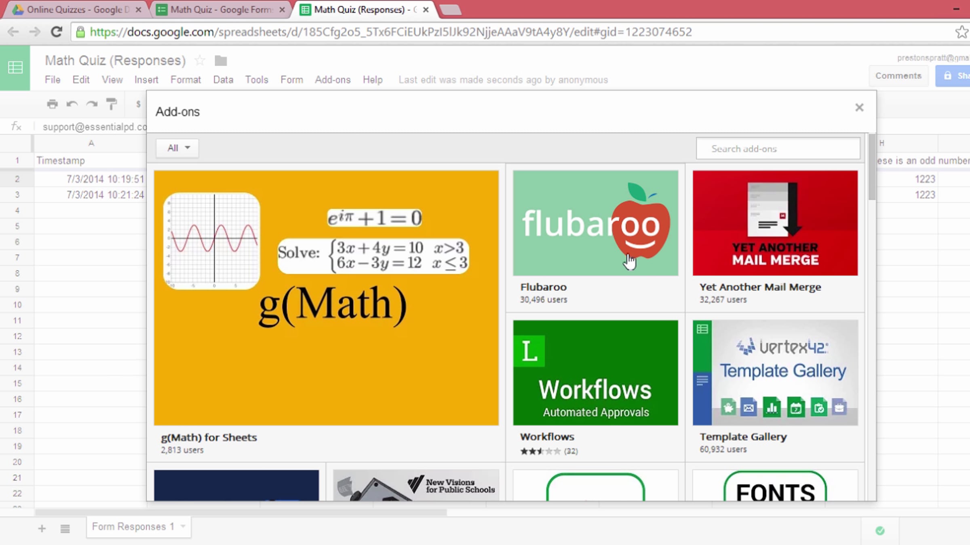The height and width of the screenshot is (545, 970).
Task: Click the Add-ons dialog vertical scrollbar
Action: point(872,168)
